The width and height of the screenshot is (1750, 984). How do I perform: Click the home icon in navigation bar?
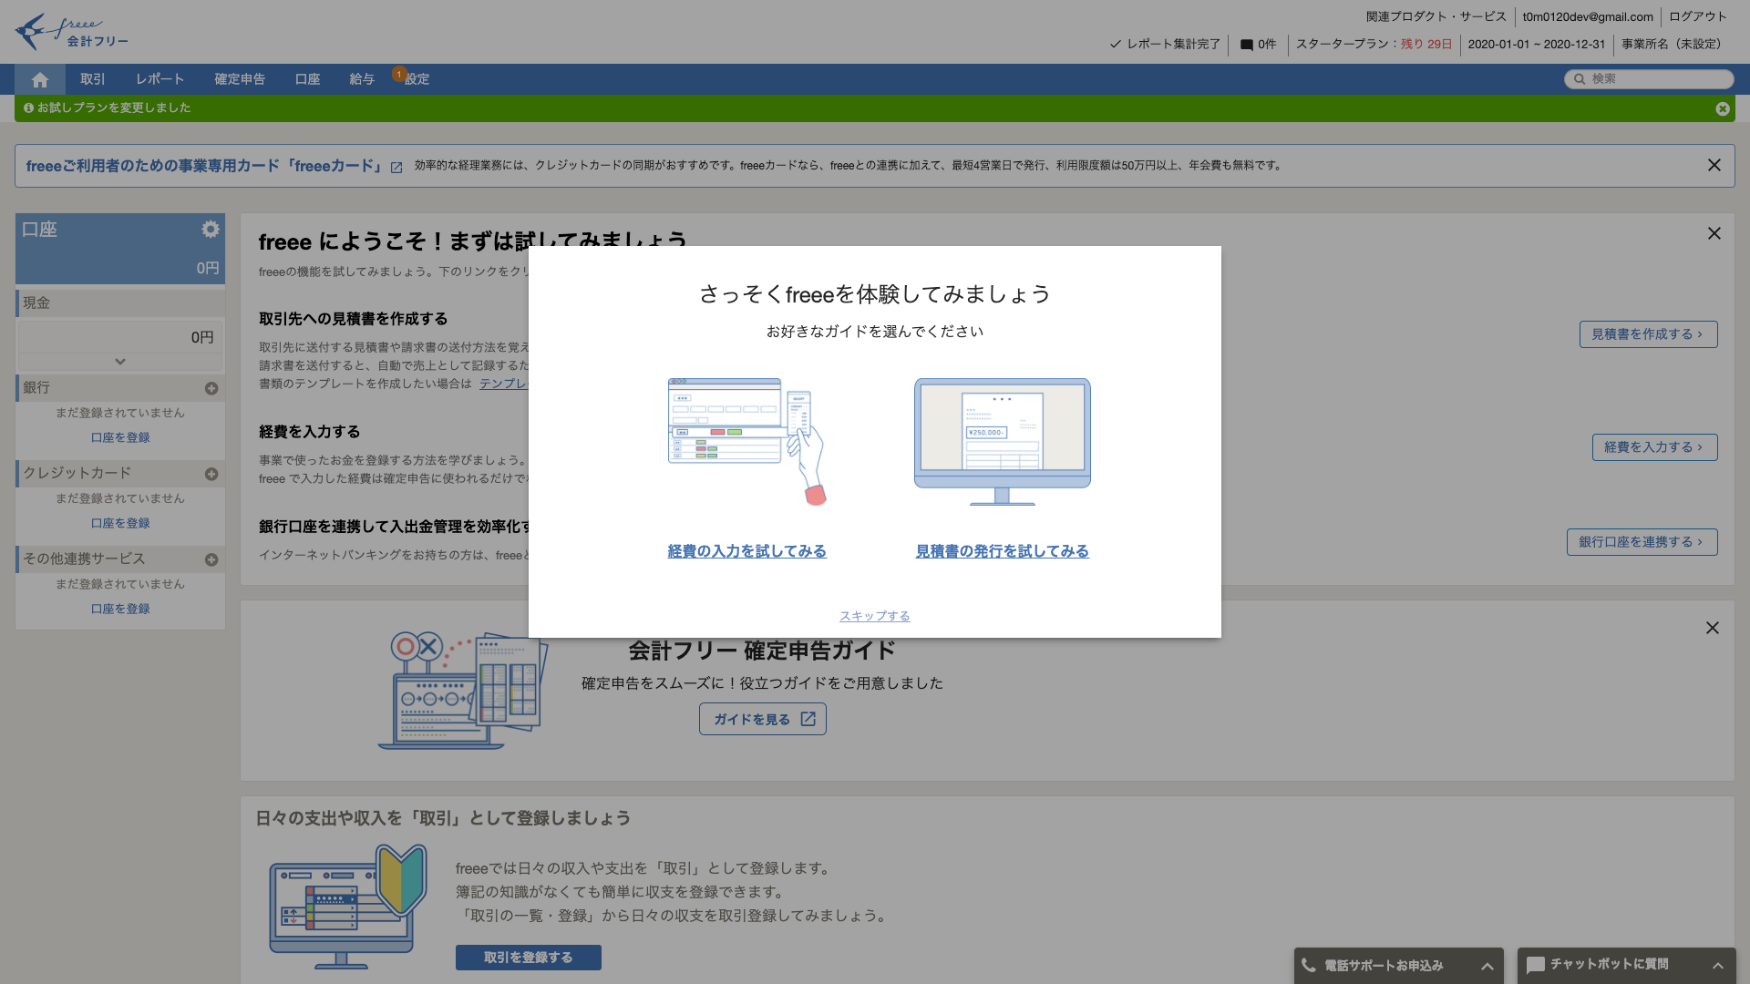click(x=39, y=79)
